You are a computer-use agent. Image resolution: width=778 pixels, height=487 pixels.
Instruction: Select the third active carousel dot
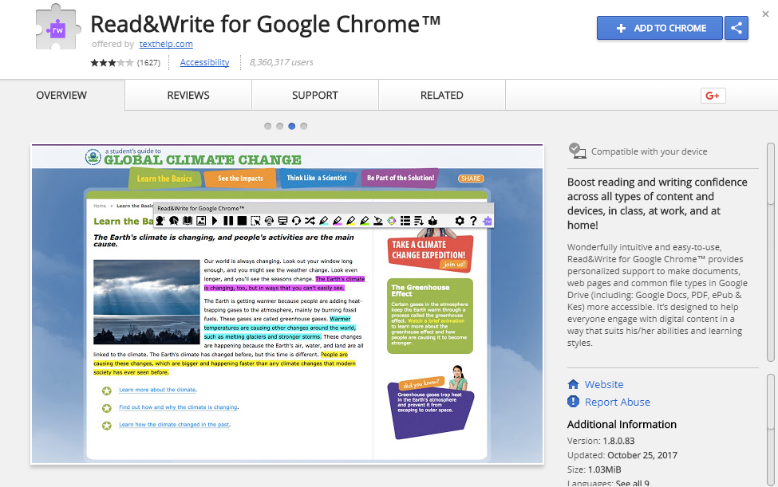tap(292, 126)
